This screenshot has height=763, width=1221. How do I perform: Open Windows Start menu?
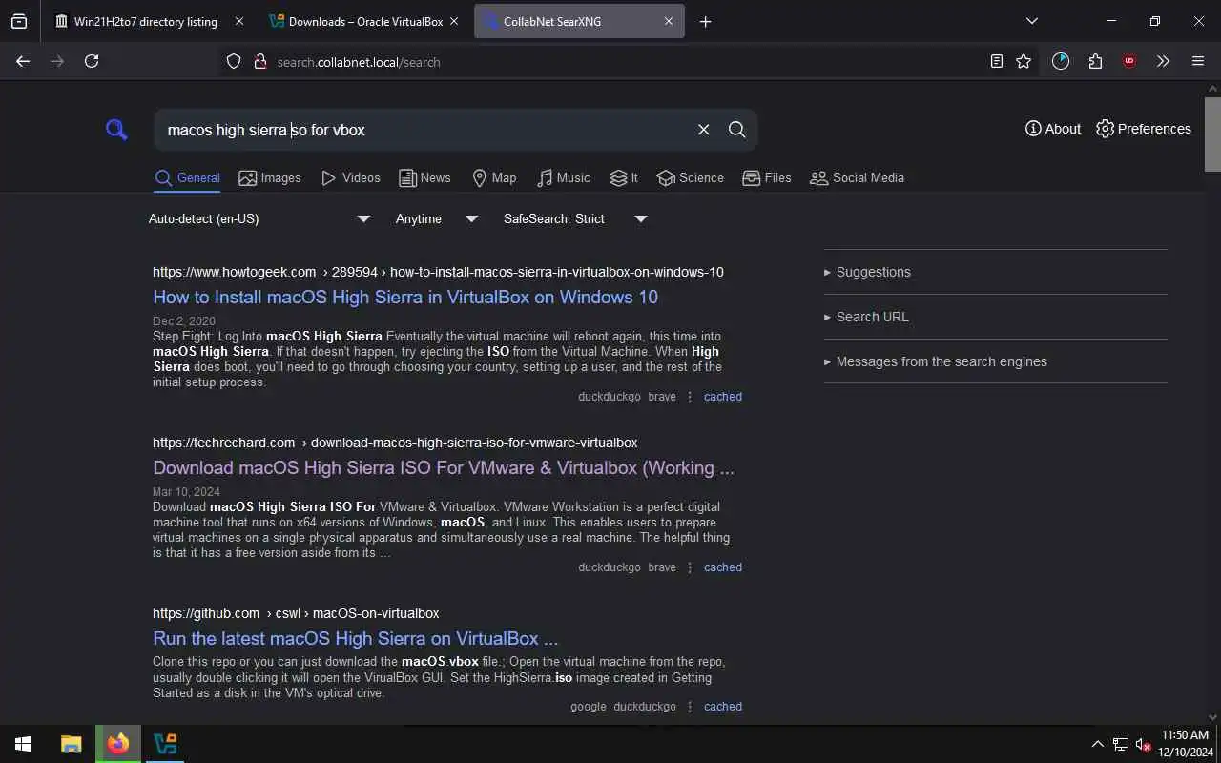[x=23, y=744]
